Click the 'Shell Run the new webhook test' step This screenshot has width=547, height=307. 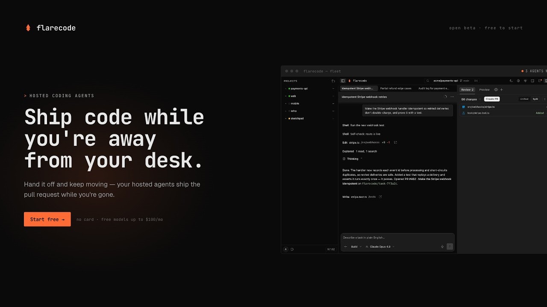(x=363, y=125)
